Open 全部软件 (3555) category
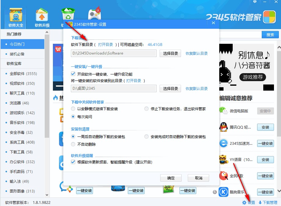Viewport: 281px width, 206px height. pos(22,73)
